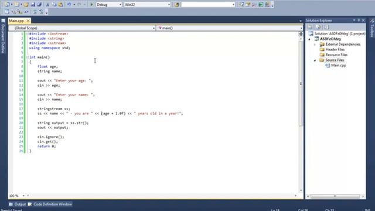Collapse the #include region outline

click(27, 34)
